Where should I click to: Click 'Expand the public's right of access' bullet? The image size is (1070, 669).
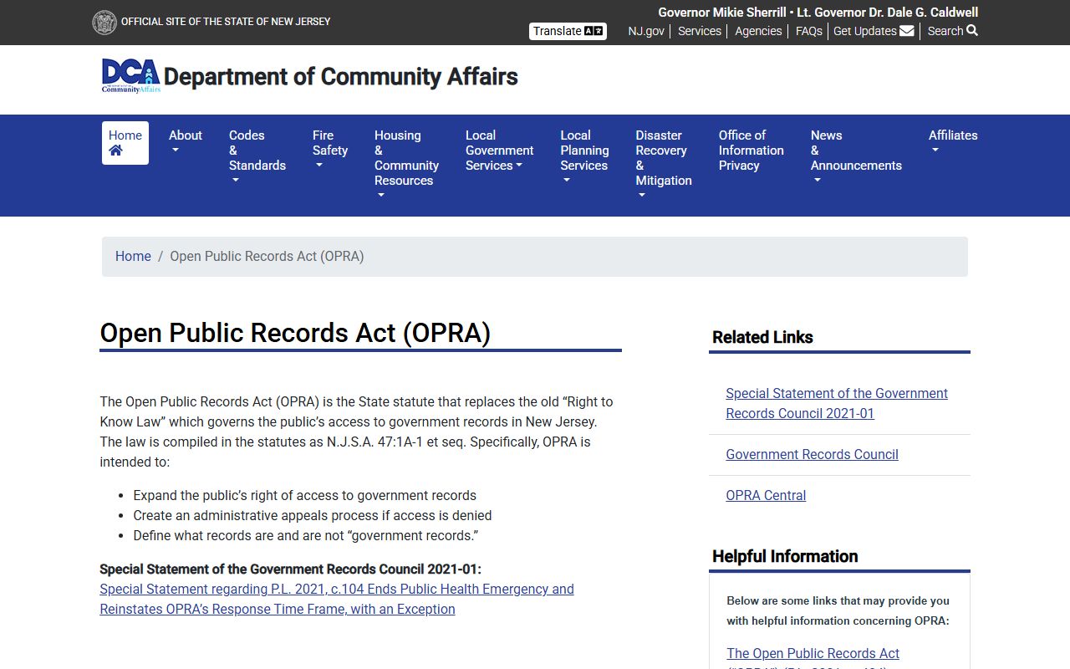304,496
